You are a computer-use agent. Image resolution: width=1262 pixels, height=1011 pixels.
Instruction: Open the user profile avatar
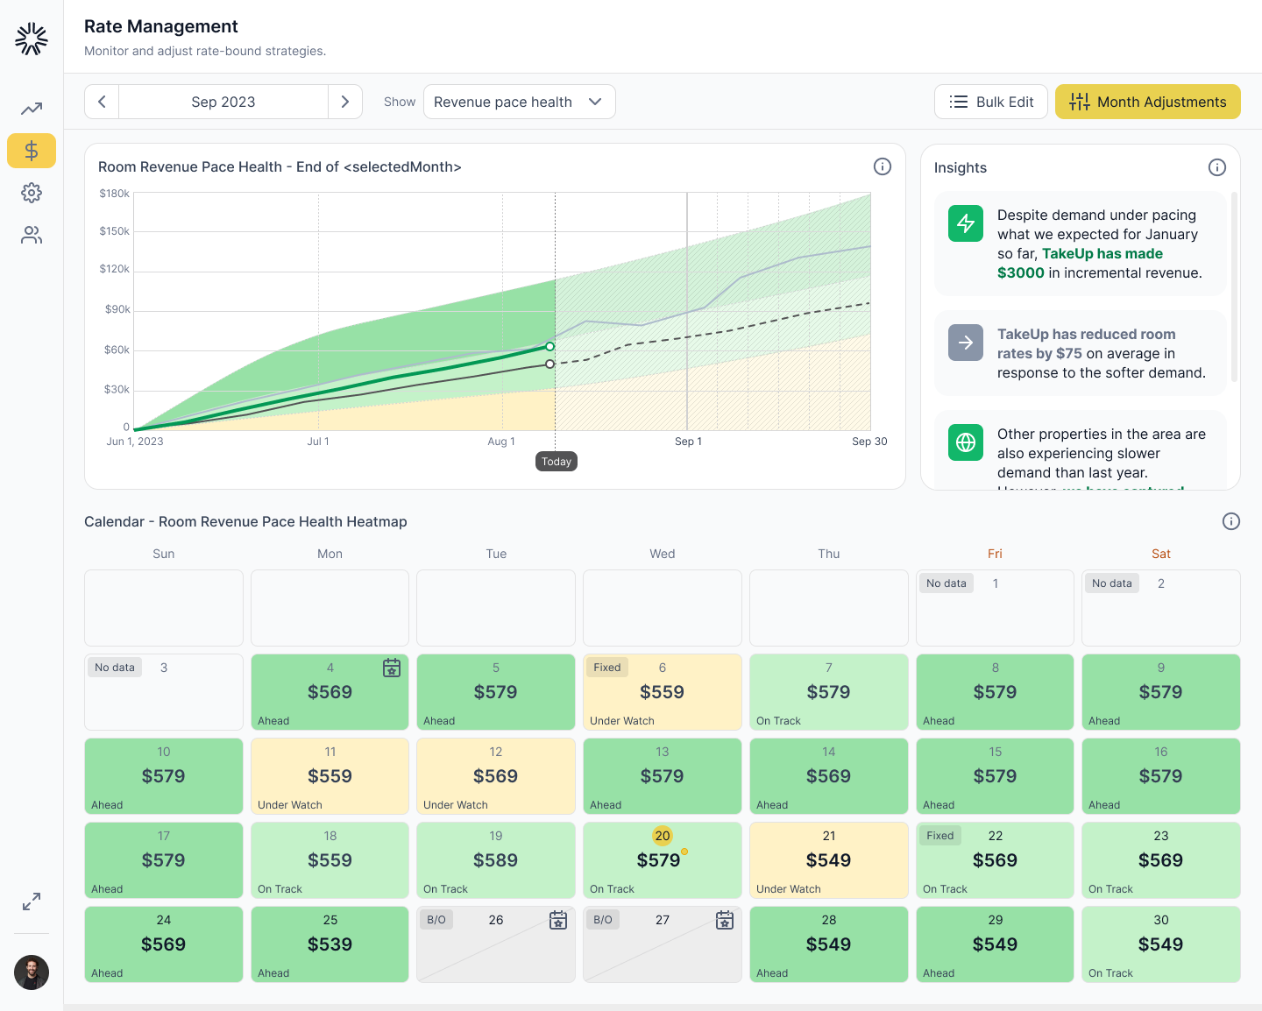(32, 972)
